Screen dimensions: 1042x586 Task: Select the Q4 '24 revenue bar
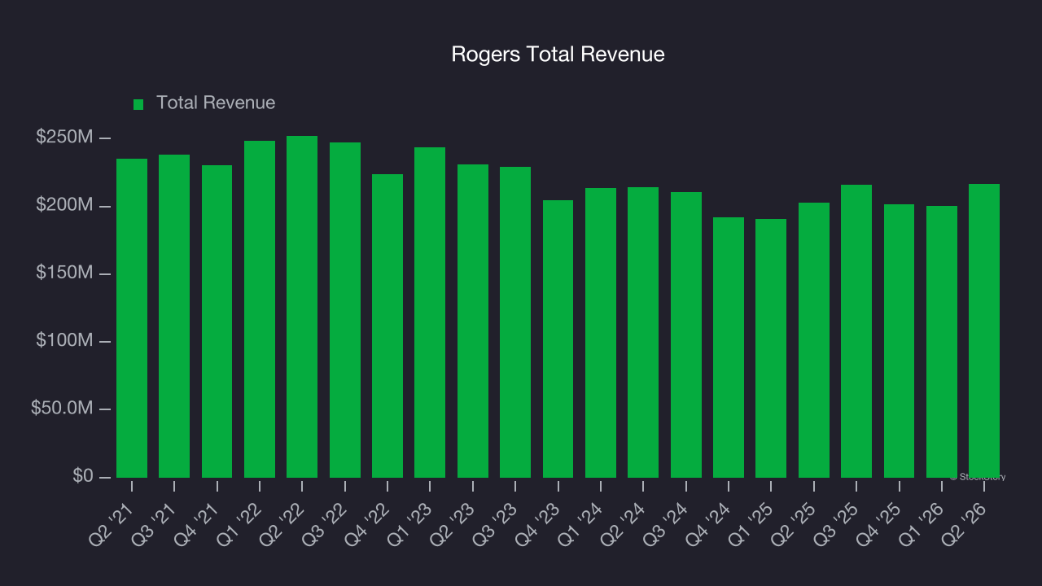(x=729, y=348)
